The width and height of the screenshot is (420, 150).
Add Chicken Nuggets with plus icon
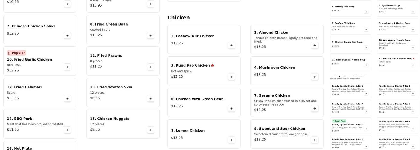(151, 130)
